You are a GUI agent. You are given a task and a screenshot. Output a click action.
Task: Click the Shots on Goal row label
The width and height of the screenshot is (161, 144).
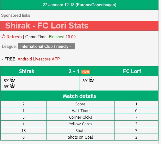pos(80,137)
